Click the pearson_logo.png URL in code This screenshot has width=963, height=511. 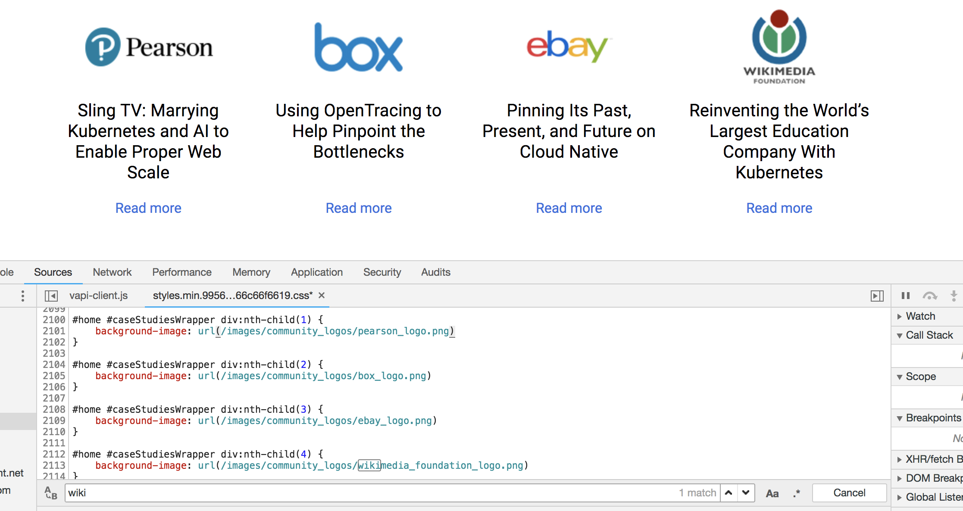[335, 331]
